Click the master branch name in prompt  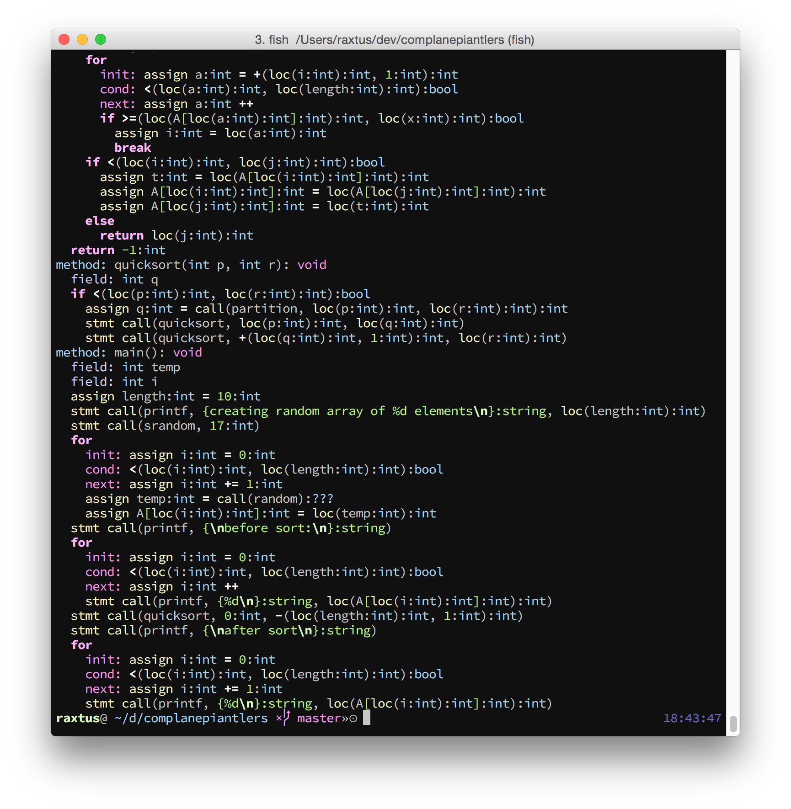point(319,719)
